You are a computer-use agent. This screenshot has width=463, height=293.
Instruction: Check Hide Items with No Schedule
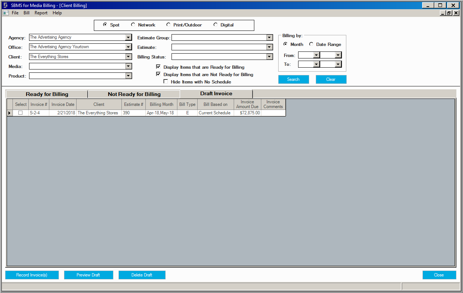(x=166, y=82)
